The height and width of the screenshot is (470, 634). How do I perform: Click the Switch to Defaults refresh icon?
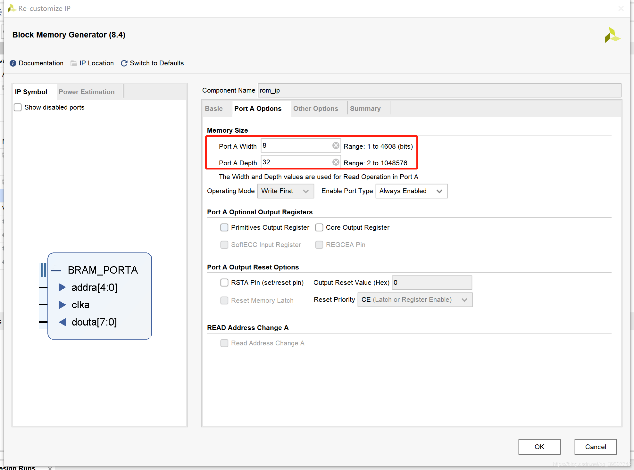[x=124, y=63]
